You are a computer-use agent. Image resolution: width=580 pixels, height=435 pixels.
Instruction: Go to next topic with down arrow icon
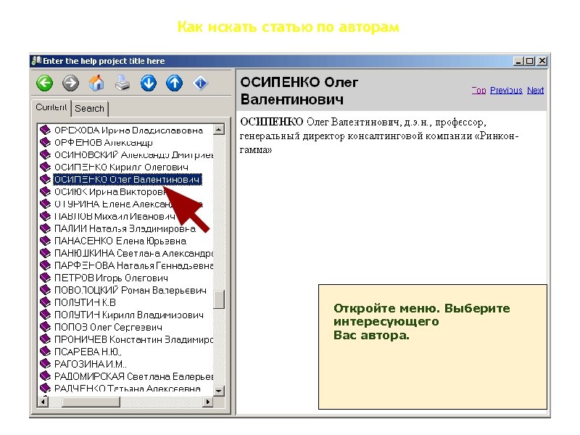click(149, 83)
